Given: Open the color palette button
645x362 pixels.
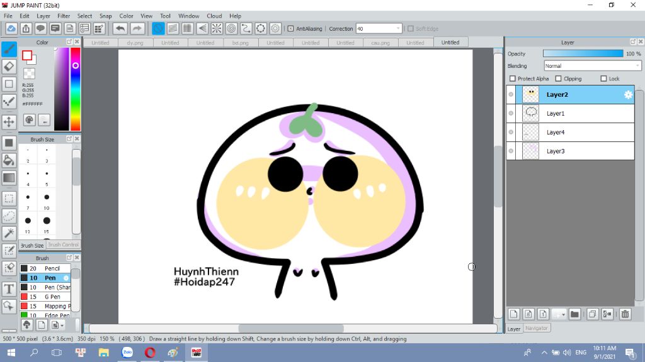Looking at the screenshot, I should click(x=29, y=120).
